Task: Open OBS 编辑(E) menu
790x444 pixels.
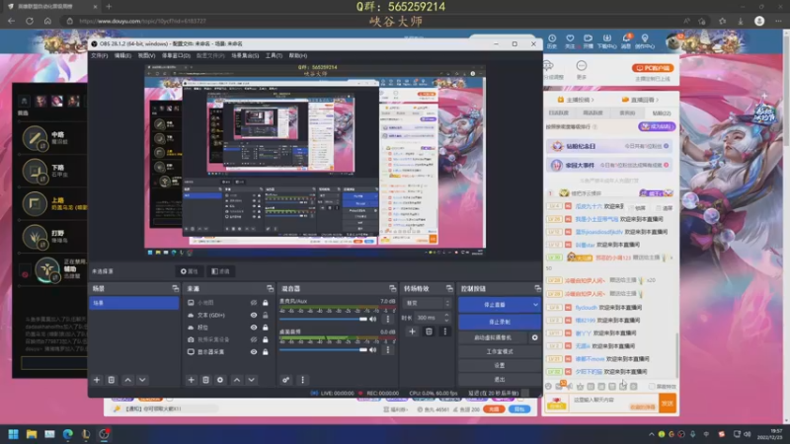Action: point(122,55)
